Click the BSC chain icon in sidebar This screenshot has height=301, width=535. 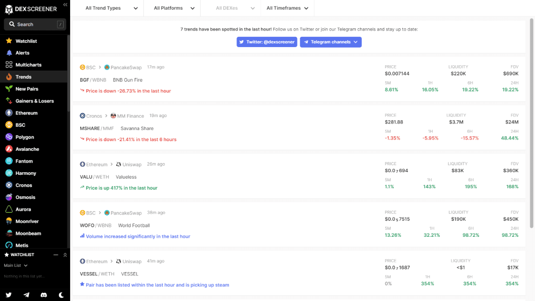click(9, 125)
